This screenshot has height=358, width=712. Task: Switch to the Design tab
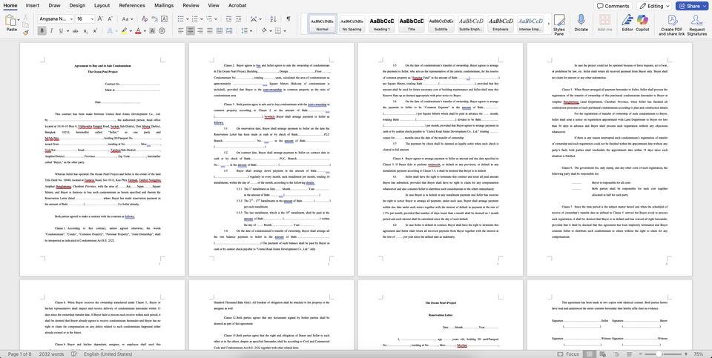click(x=77, y=5)
